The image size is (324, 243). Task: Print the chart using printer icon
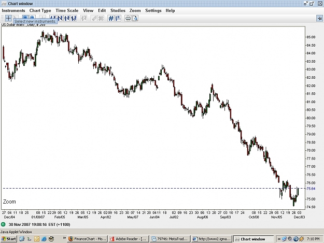128,18
